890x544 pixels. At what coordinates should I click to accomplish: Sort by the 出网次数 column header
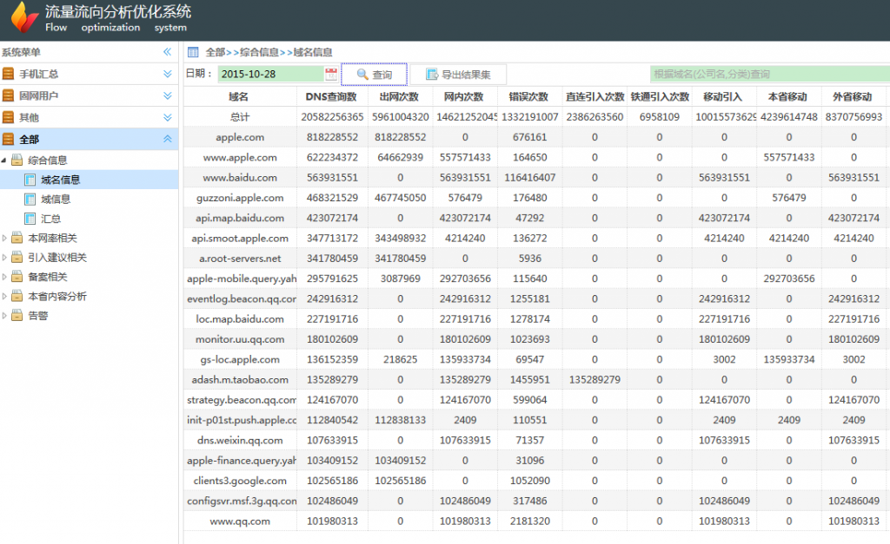[400, 96]
